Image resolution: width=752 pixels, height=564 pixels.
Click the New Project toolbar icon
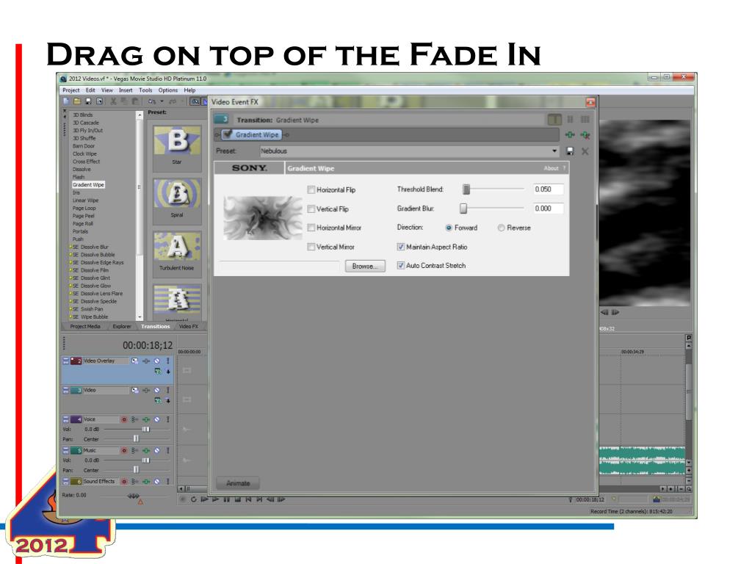(66, 101)
